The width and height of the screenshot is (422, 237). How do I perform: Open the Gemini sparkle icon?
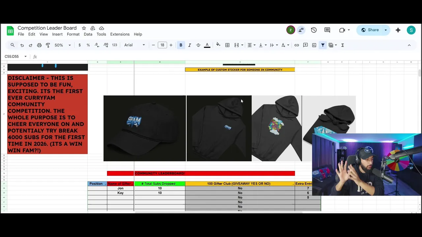tap(398, 30)
